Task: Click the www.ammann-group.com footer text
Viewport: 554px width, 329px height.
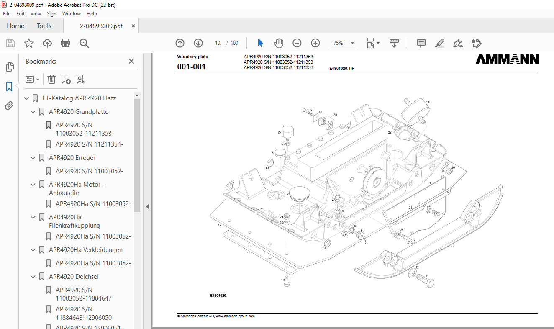Action: coord(235,316)
